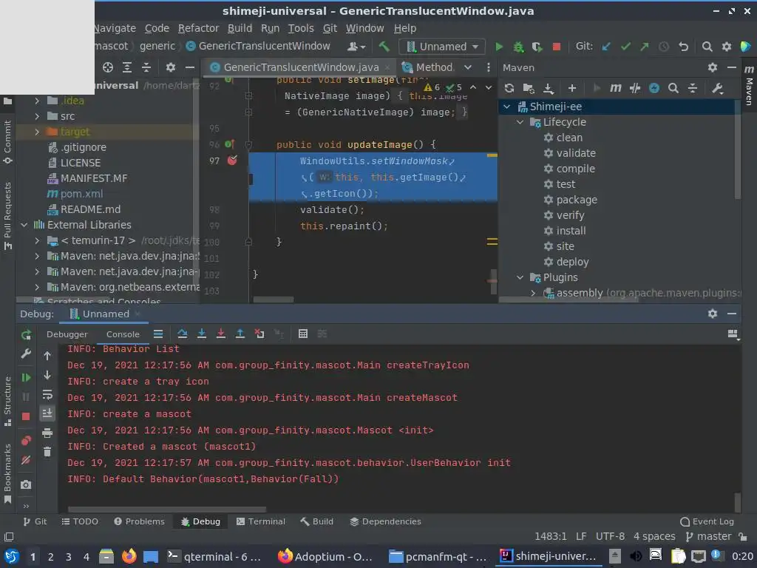Toggle scroll to end of console
The image size is (757, 568).
pos(47,413)
